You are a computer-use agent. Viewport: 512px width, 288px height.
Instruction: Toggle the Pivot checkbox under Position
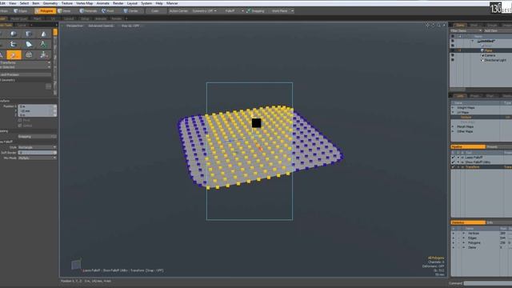20,121
